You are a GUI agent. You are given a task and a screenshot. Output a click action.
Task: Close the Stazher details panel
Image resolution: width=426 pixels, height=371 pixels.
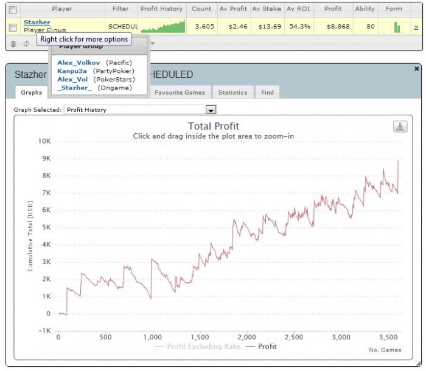click(417, 69)
